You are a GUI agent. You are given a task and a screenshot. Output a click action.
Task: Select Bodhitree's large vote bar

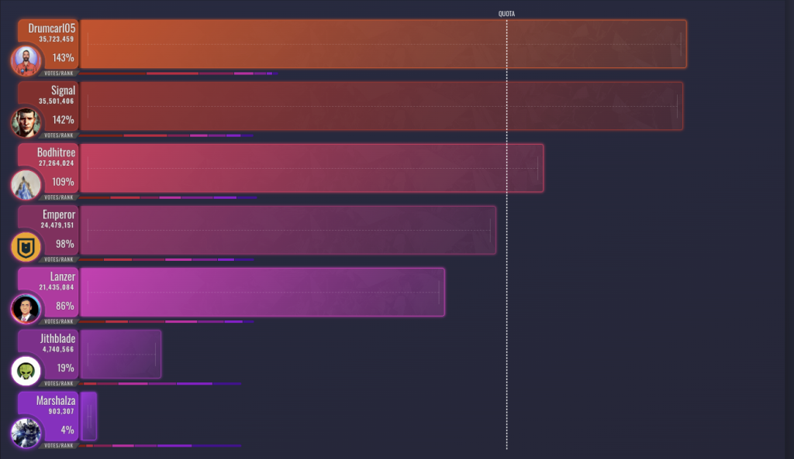[x=311, y=168]
